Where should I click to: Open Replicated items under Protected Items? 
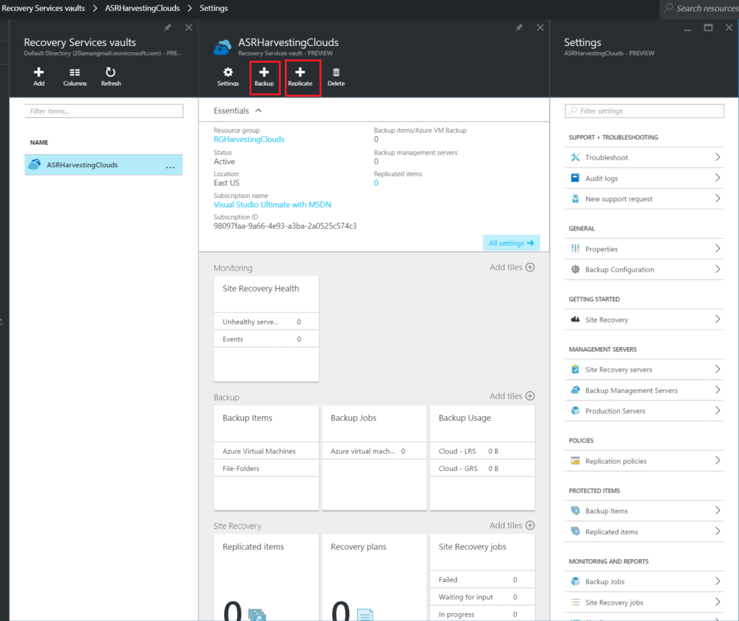(x=644, y=532)
